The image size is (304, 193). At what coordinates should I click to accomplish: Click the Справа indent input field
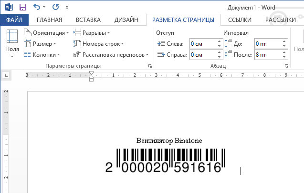point(203,55)
